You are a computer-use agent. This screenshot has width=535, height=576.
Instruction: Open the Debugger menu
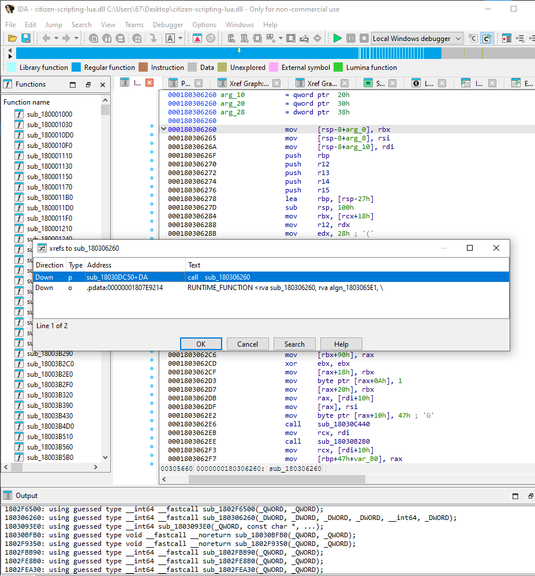(x=168, y=25)
